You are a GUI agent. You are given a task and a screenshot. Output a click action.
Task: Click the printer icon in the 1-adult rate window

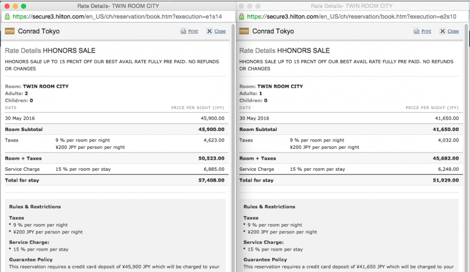417,31
